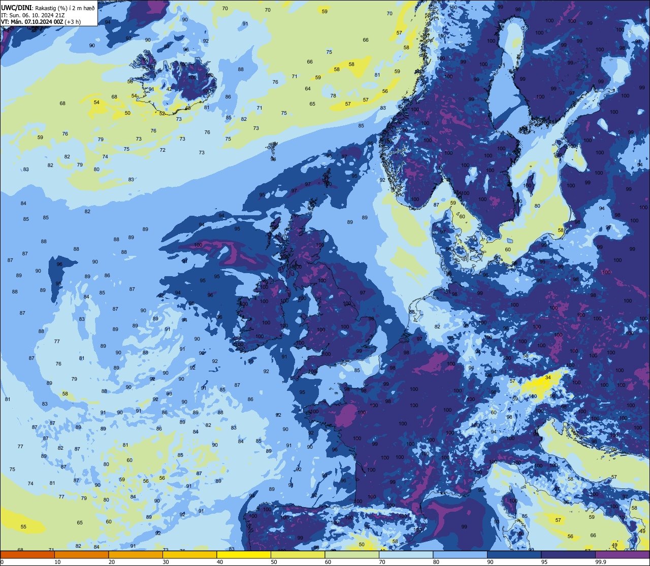This screenshot has width=650, height=566.
Task: Click the "52" value south of Iceland
Action: point(162,114)
